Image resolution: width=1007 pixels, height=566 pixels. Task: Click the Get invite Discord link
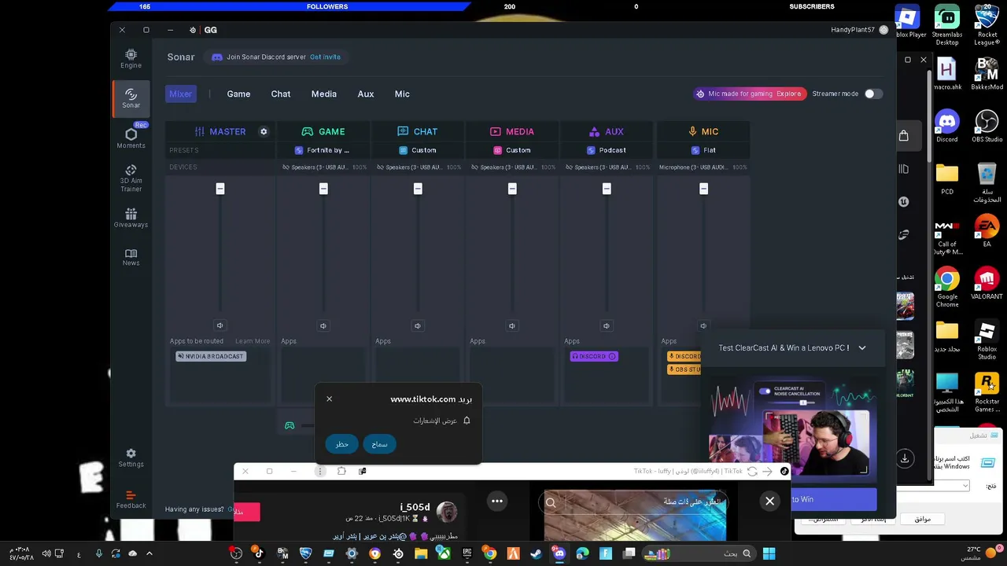pyautogui.click(x=325, y=57)
